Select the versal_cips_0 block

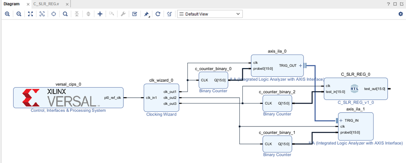pyautogui.click(x=68, y=98)
